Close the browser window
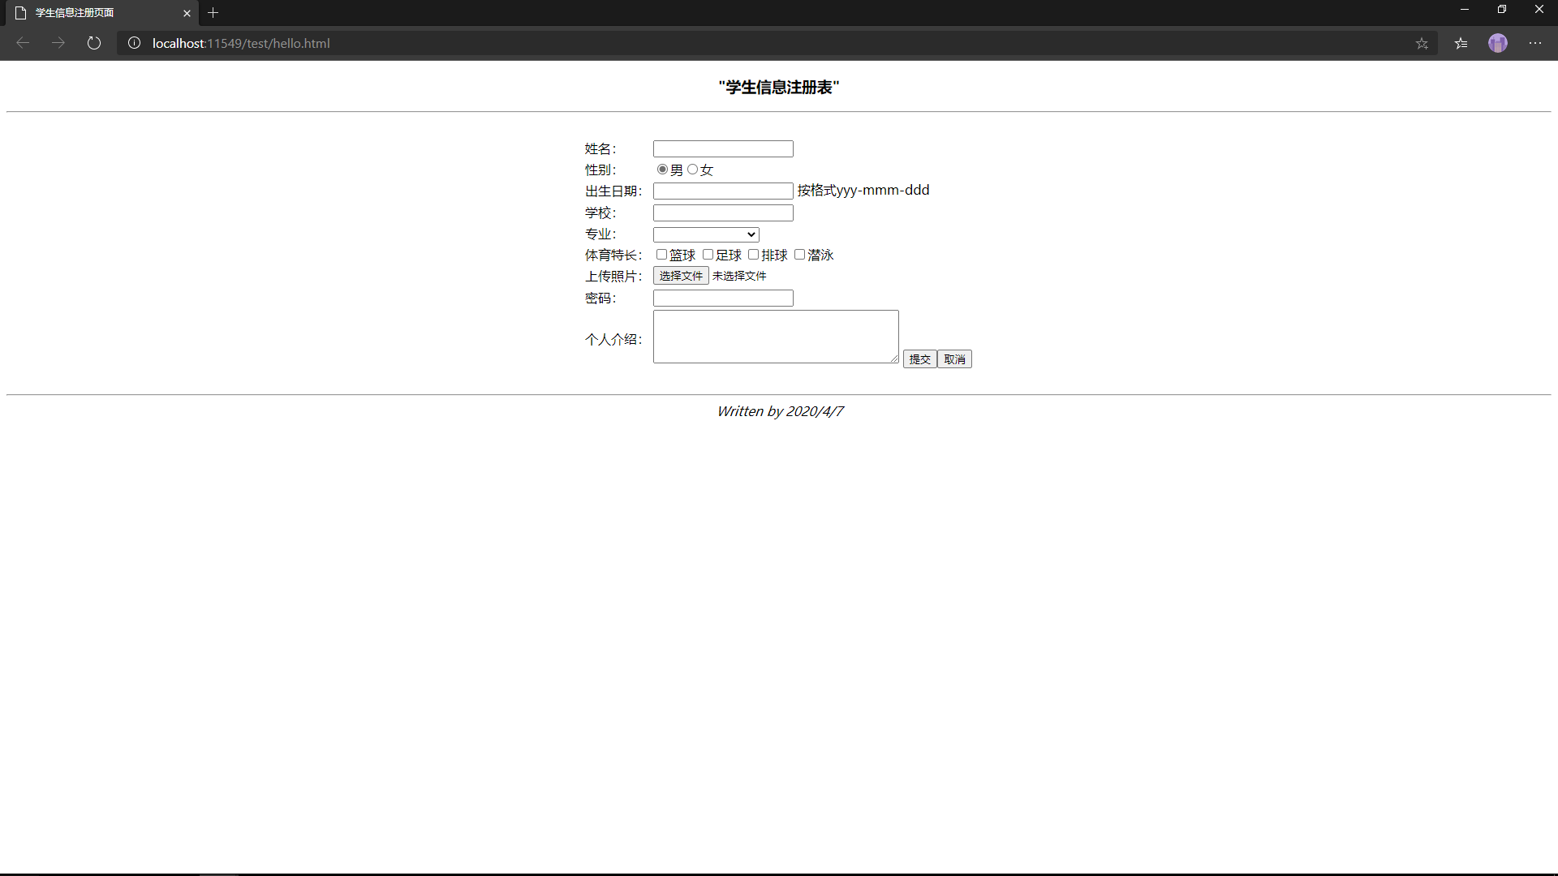The width and height of the screenshot is (1558, 876). coord(1539,10)
